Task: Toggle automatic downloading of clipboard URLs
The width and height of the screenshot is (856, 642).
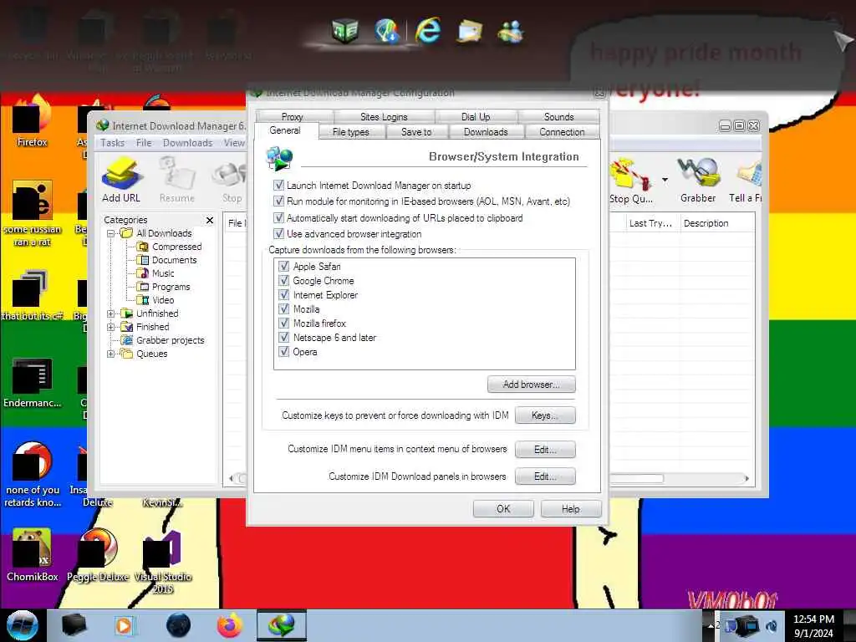Action: coord(279,218)
